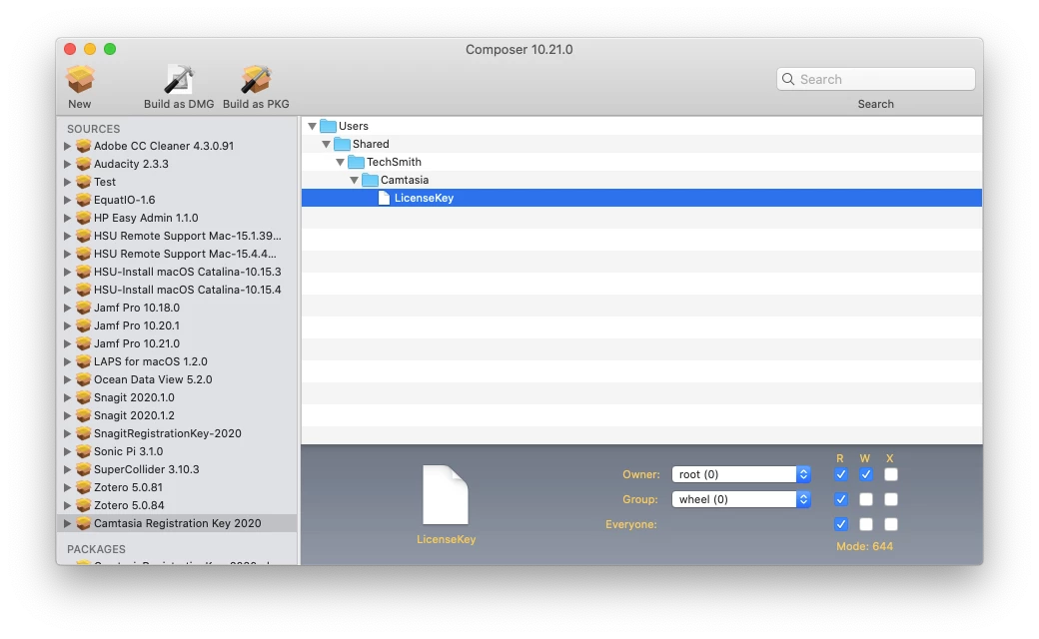The width and height of the screenshot is (1039, 639).
Task: Select the HP Easy Admin 1.1.0 package icon
Action: click(83, 218)
